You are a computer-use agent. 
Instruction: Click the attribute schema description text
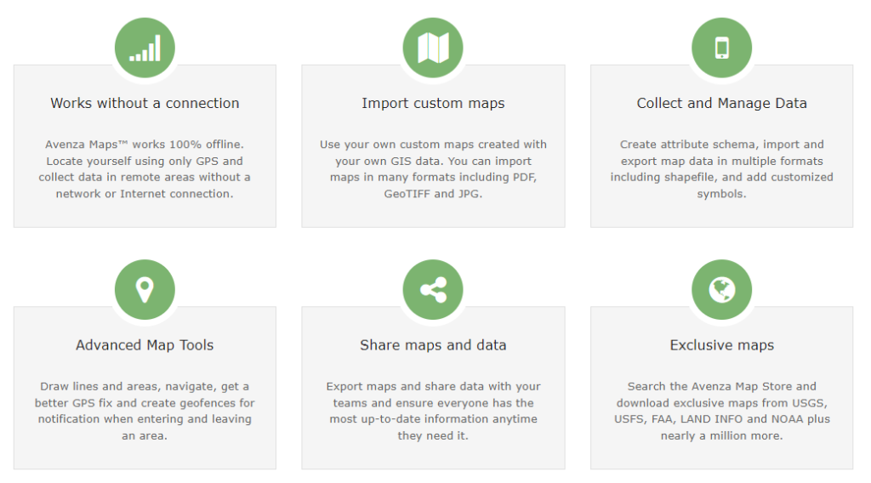[721, 169]
